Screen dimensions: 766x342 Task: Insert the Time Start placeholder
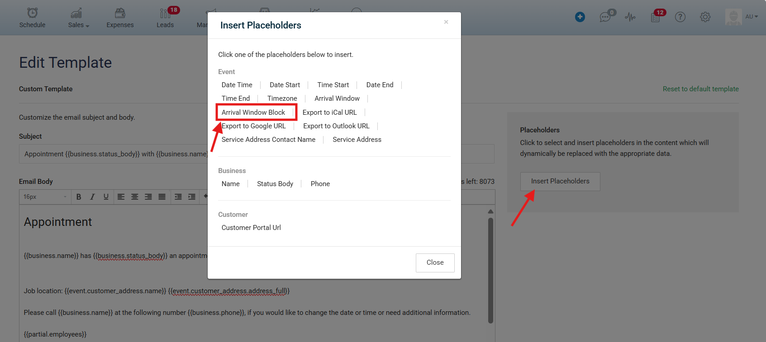click(x=333, y=85)
